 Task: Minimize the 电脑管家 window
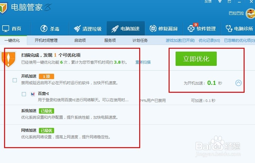239,2
